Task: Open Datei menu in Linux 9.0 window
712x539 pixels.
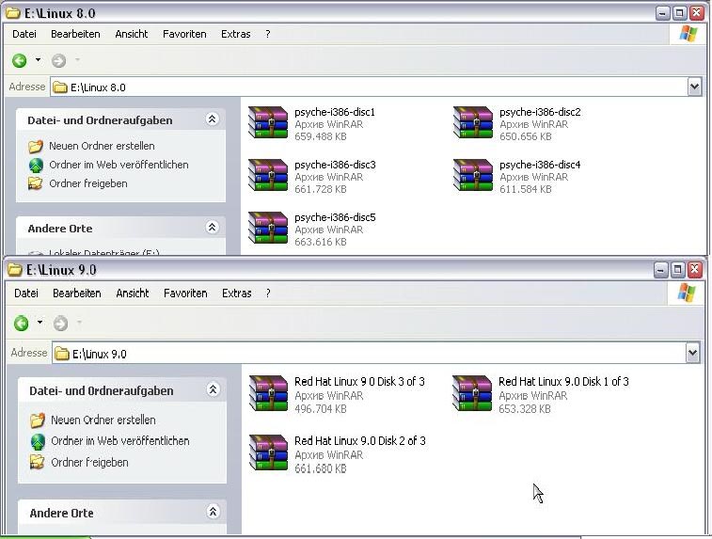Action: (x=26, y=293)
